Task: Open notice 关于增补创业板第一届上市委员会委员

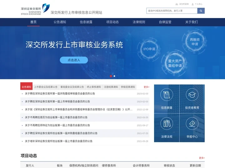Action: pos(59,141)
